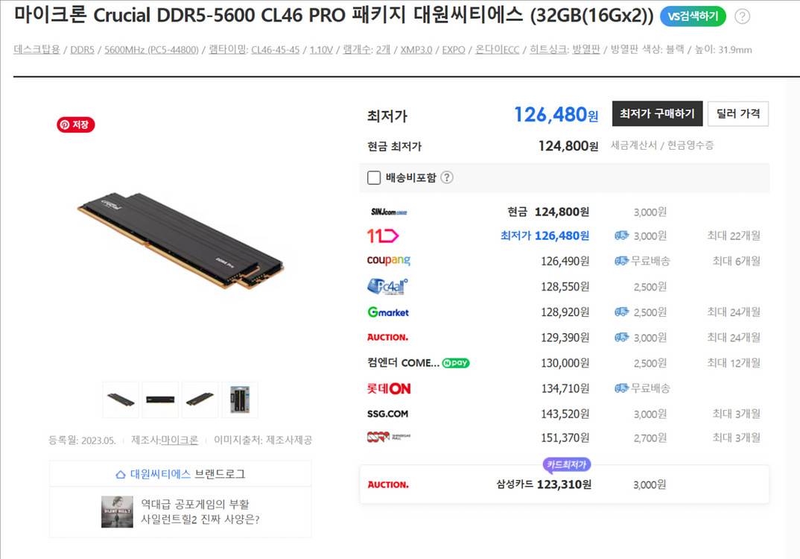
Task: Select the second front-view RAM thumbnail
Action: (x=160, y=399)
